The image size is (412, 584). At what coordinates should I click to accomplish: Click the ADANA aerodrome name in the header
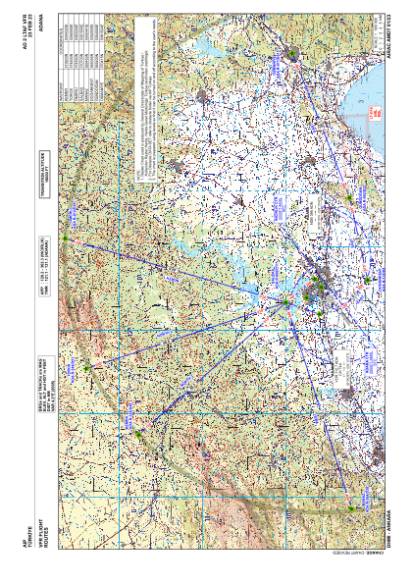pyautogui.click(x=41, y=22)
